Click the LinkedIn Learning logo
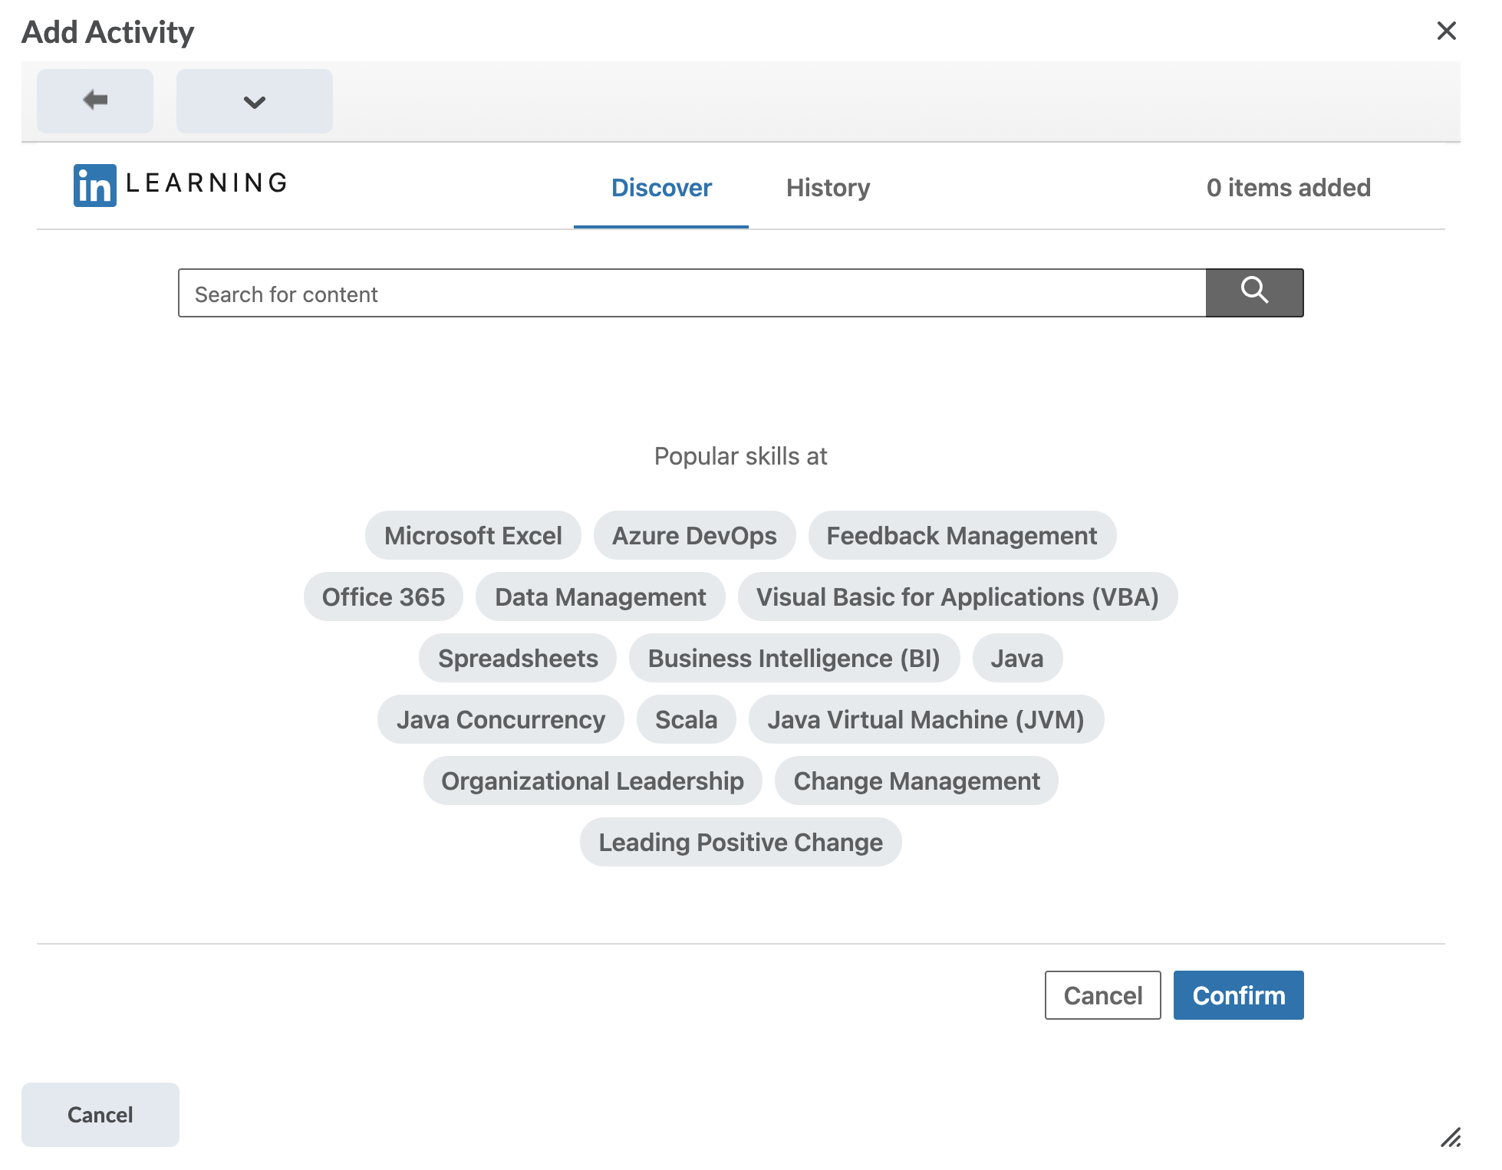The height and width of the screenshot is (1170, 1502). [x=181, y=185]
